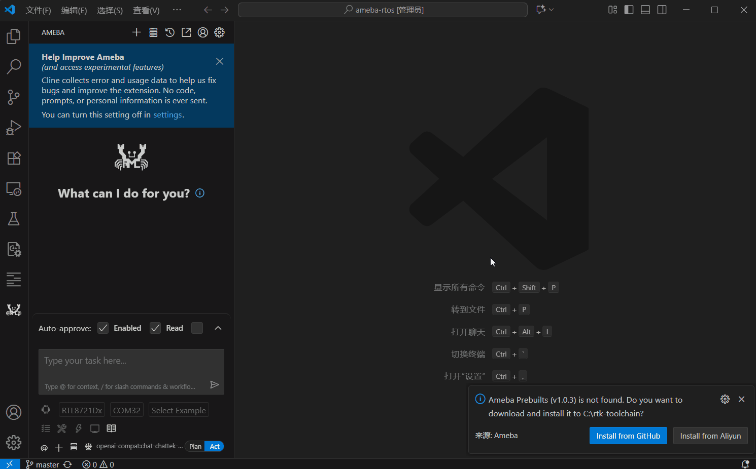Open the Source Control view

(14, 97)
